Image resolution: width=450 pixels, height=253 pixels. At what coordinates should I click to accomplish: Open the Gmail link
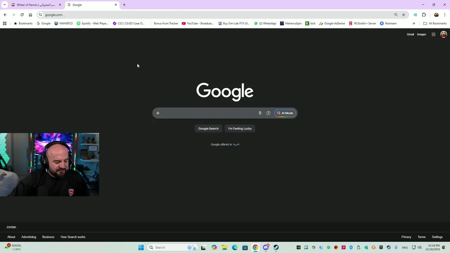click(410, 34)
